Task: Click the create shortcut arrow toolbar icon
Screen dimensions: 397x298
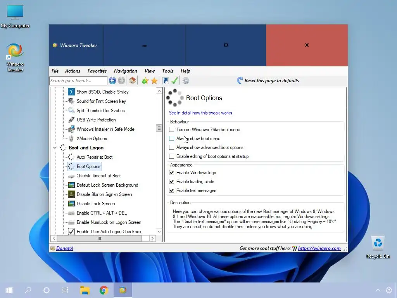Action: pos(165,81)
